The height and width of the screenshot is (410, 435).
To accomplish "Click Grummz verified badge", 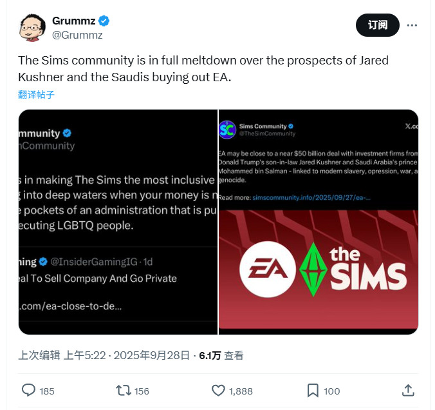I will (x=104, y=21).
